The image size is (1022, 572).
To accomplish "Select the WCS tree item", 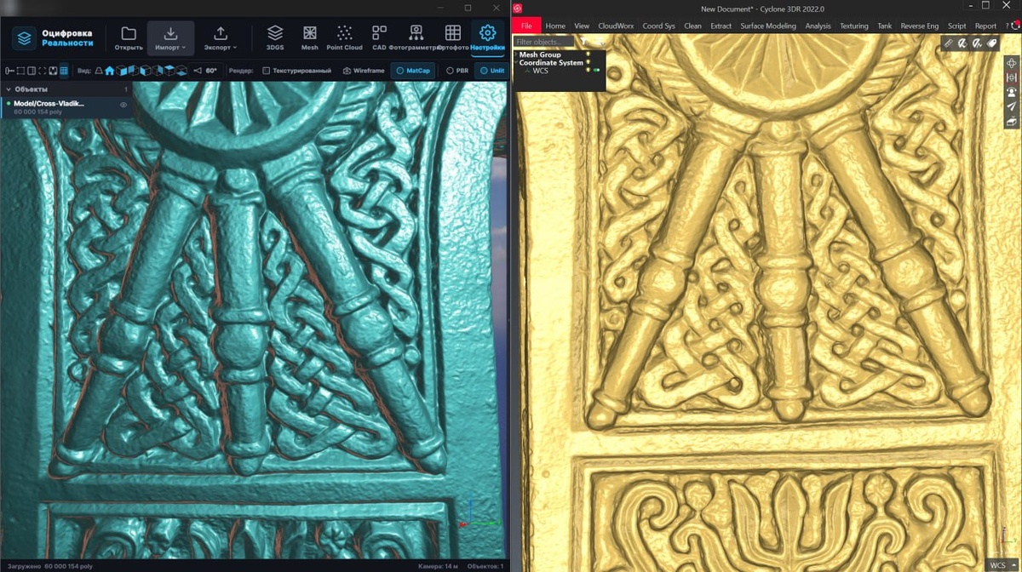I will pos(540,71).
